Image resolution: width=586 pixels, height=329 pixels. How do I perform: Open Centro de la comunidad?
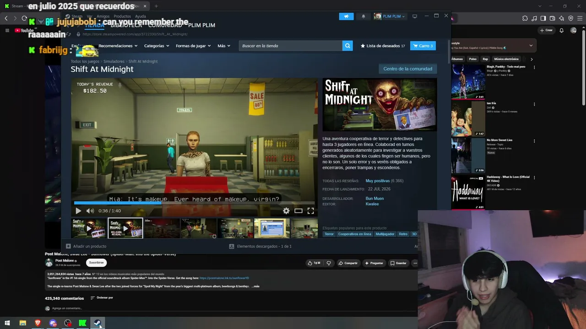tap(407, 69)
